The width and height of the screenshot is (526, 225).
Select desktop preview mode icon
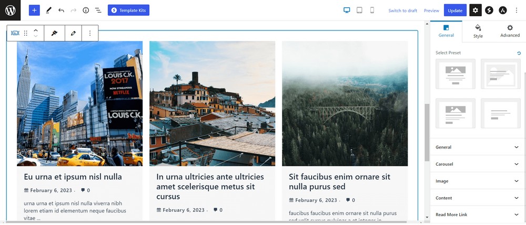(347, 10)
